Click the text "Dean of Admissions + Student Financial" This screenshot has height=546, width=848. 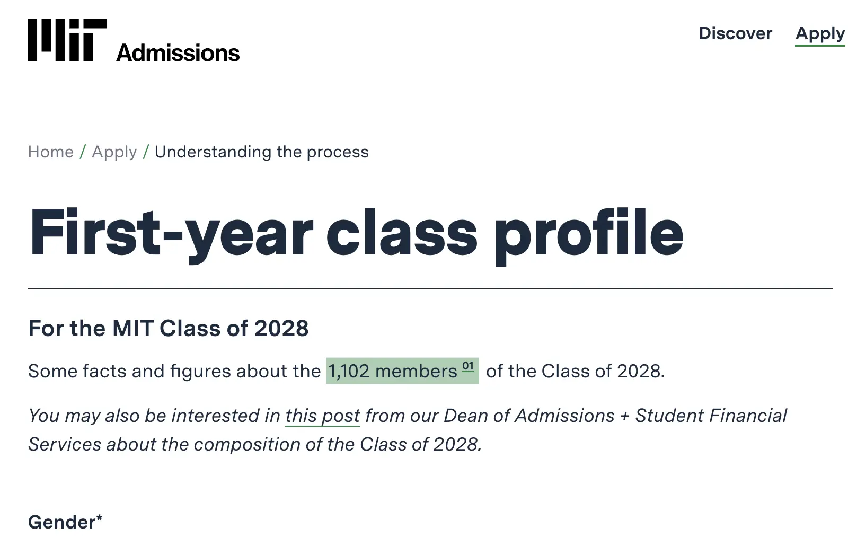click(615, 416)
